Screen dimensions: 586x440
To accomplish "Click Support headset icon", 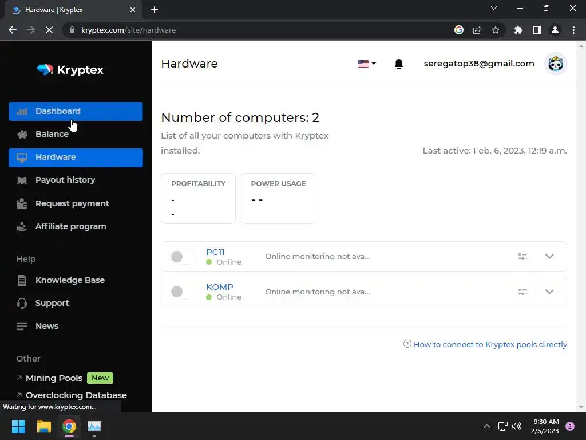I will [x=22, y=303].
